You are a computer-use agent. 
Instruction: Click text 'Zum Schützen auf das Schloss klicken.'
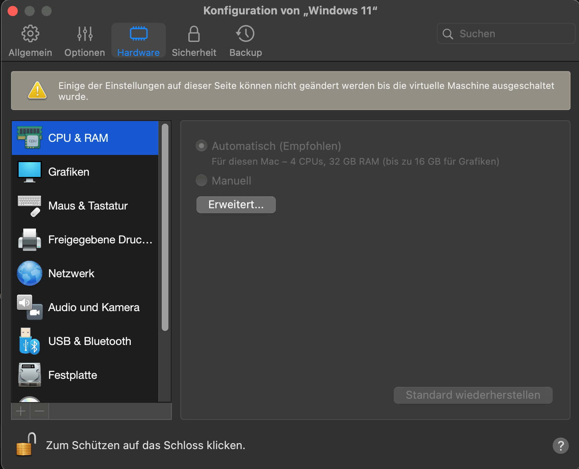point(146,445)
